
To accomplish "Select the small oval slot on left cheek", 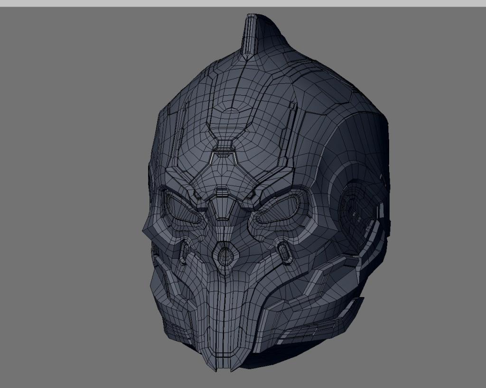I will pos(185,250).
